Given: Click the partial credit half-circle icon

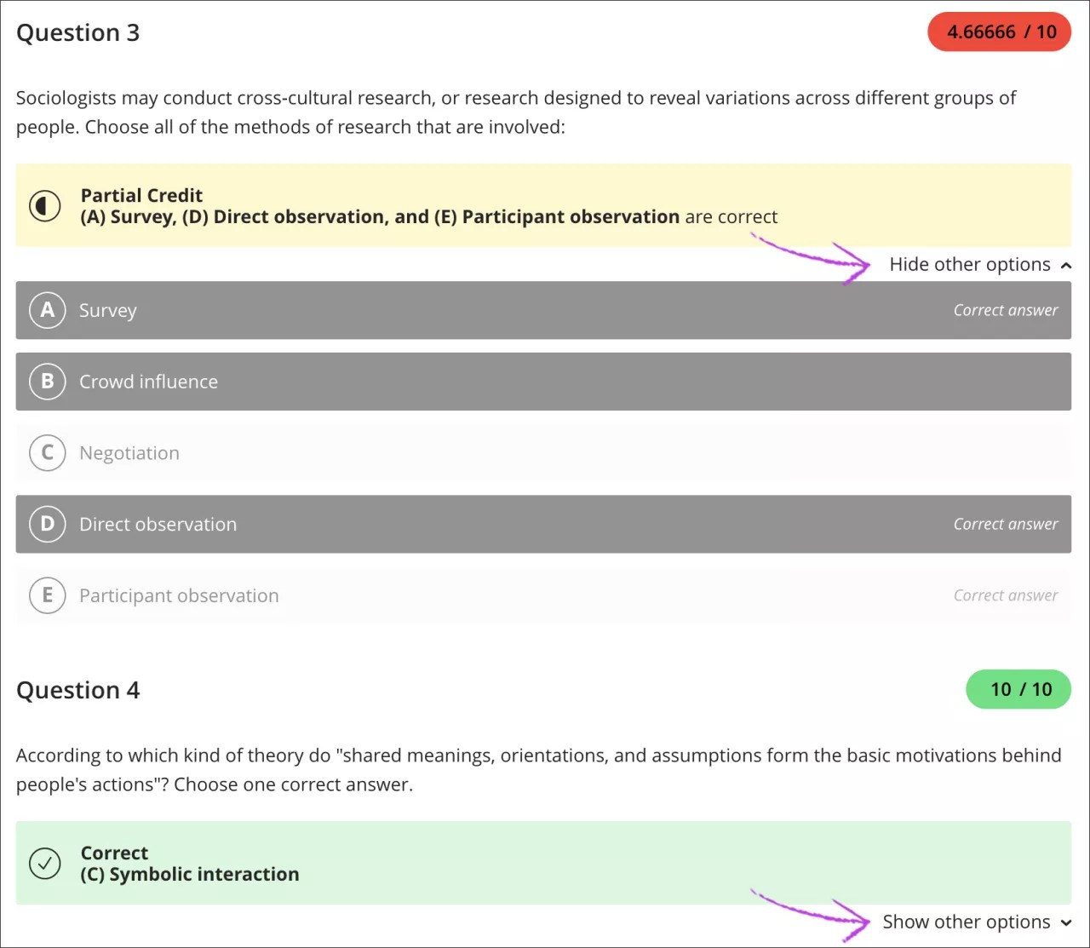Looking at the screenshot, I should coord(45,205).
